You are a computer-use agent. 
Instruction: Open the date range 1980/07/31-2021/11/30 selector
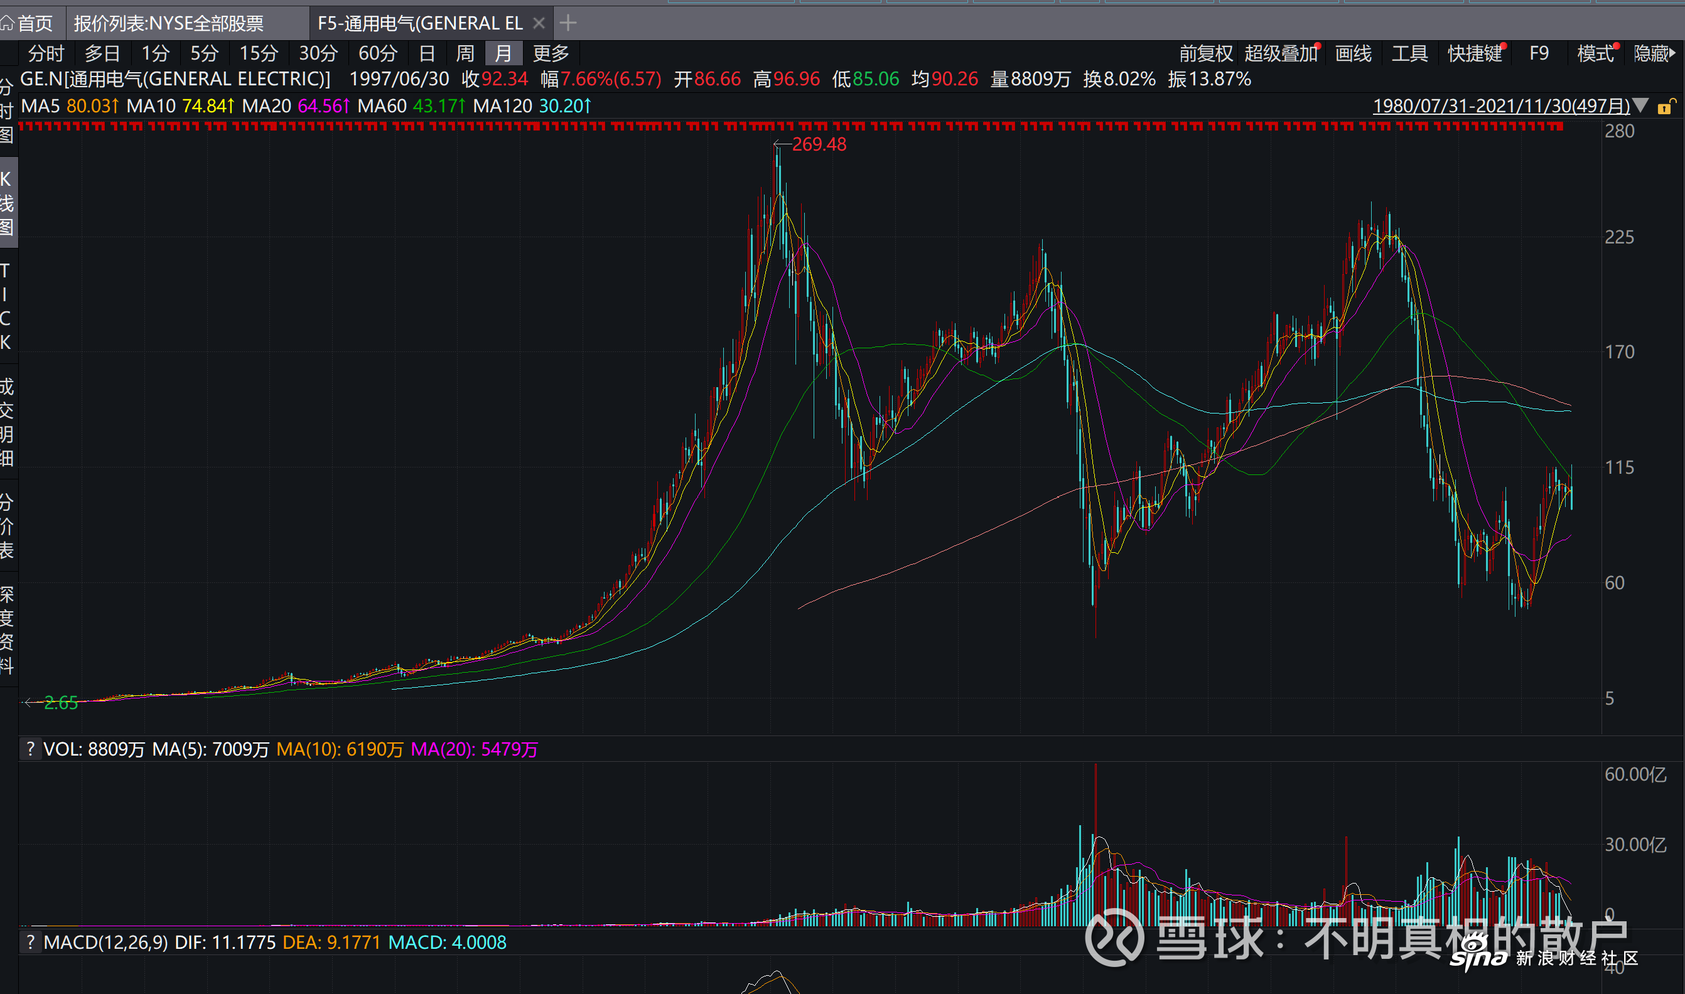click(x=1502, y=106)
